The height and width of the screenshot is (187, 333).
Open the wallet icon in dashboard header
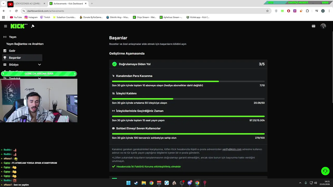point(313,26)
